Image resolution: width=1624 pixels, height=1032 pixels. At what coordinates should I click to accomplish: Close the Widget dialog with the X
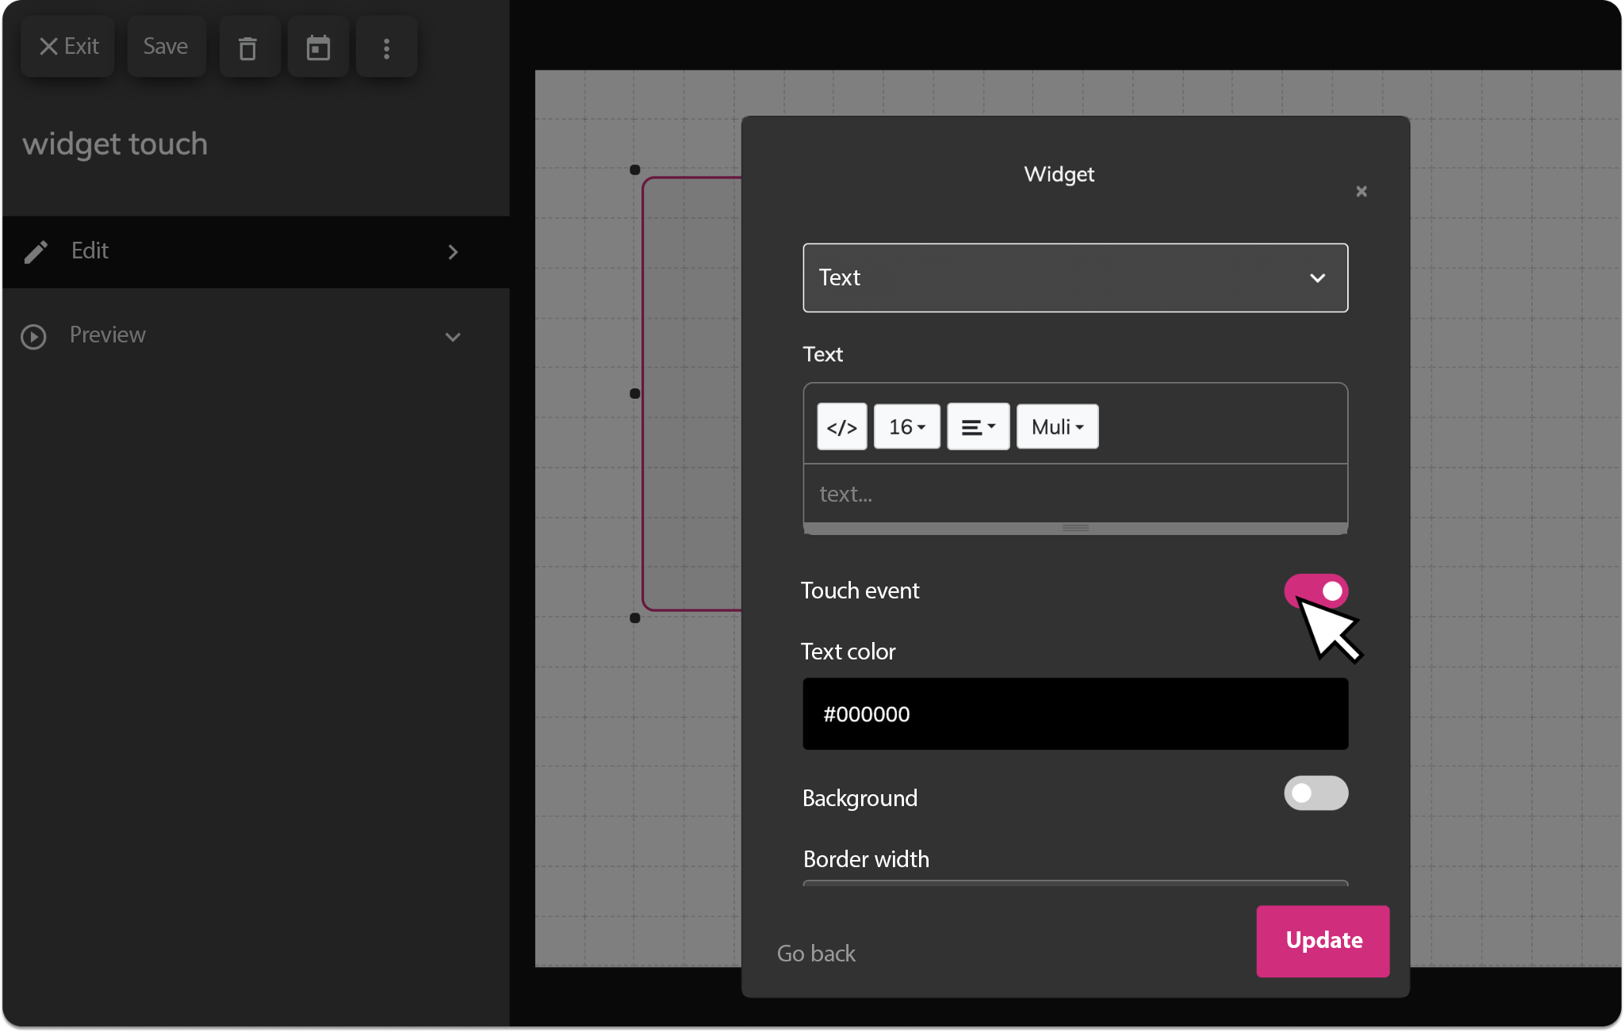click(x=1361, y=191)
